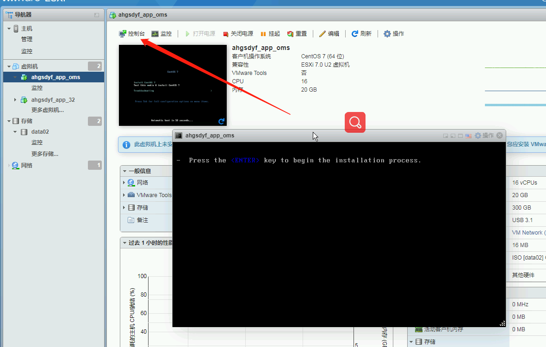Select ahgsdyf_app_oms VM in navigator
This screenshot has width=546, height=347.
(56, 77)
